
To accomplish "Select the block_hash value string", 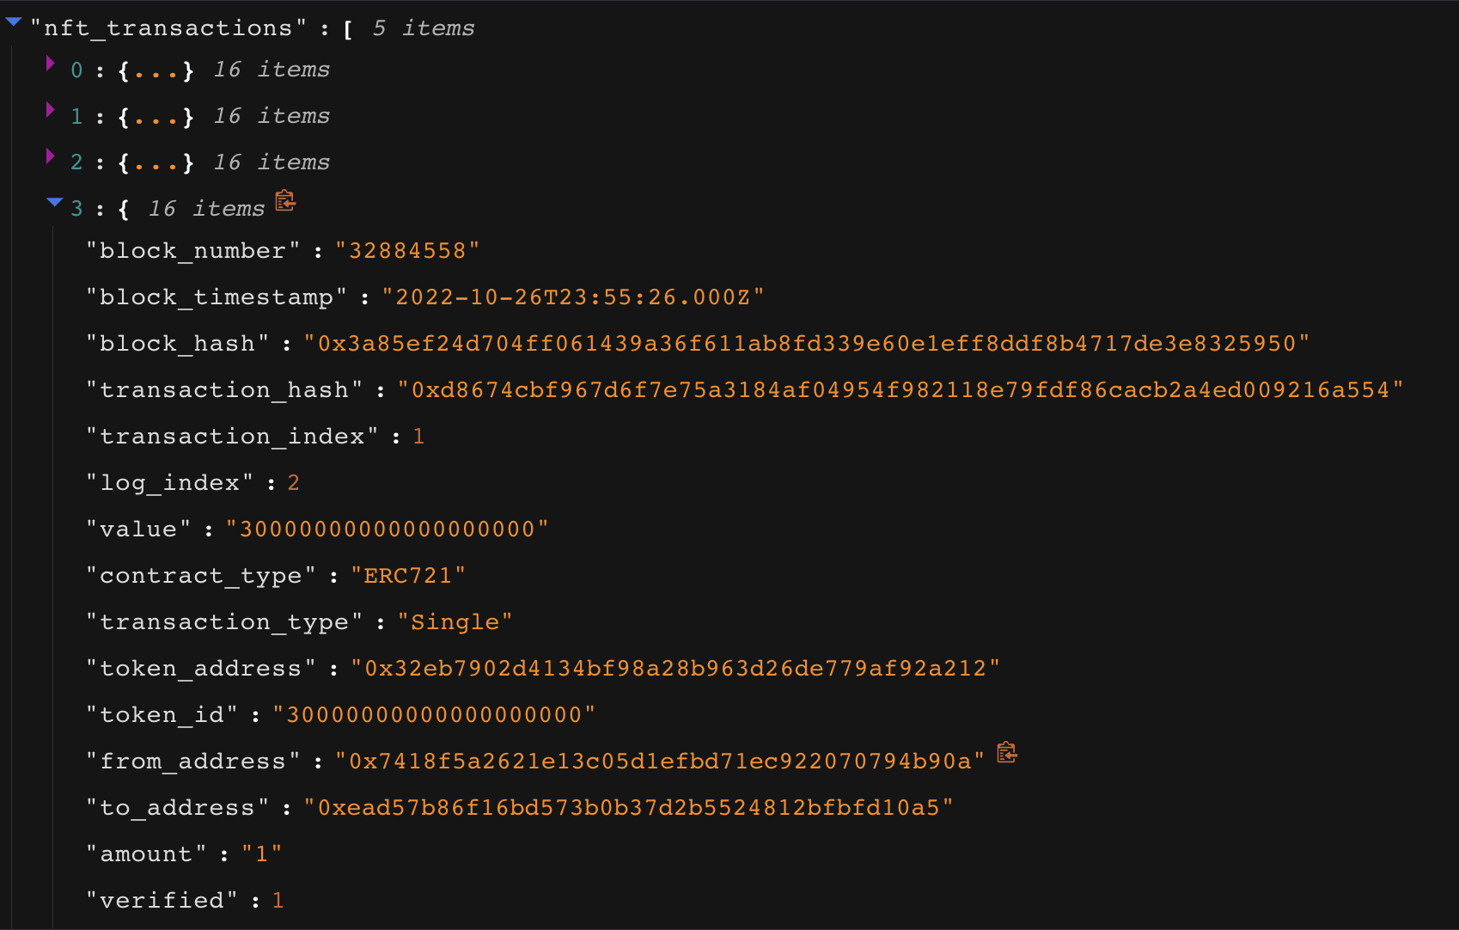I will pyautogui.click(x=807, y=344).
